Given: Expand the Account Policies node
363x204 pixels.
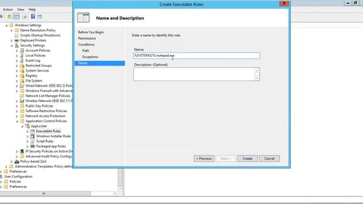Looking at the screenshot, I should (x=17, y=50).
